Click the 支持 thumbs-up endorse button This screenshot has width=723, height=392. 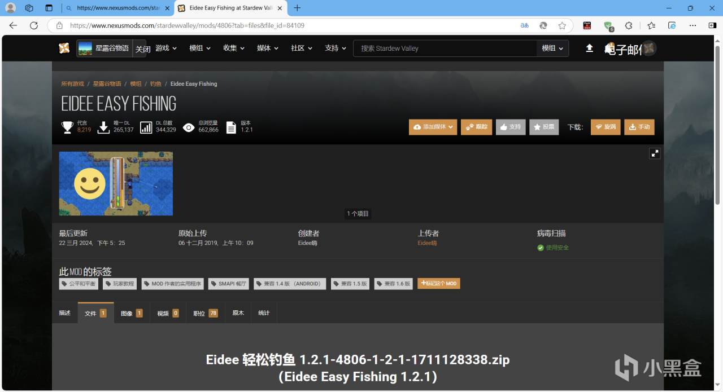(x=511, y=127)
